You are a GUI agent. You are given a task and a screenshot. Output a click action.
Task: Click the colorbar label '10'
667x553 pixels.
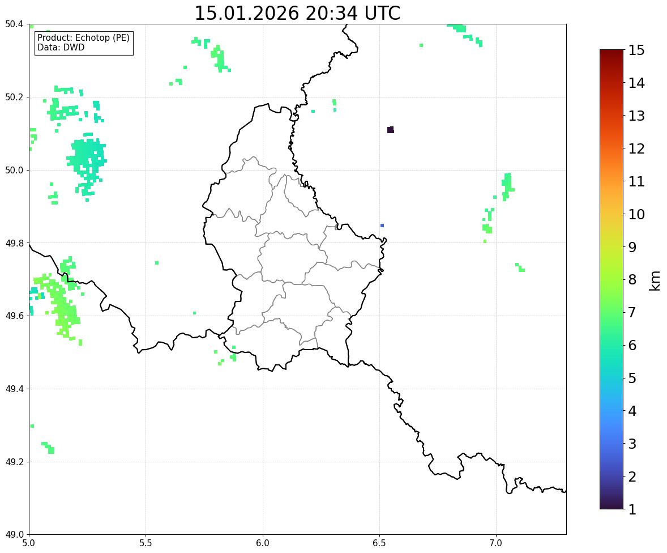click(x=636, y=214)
